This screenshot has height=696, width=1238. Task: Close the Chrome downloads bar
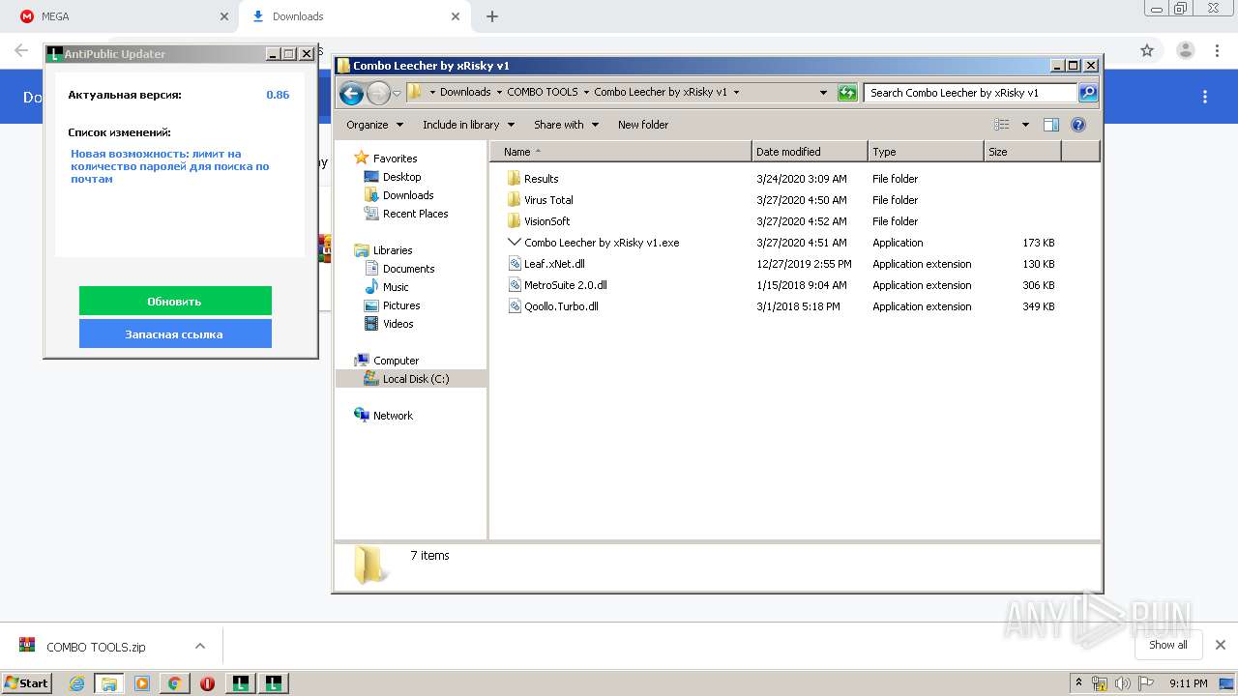(x=1220, y=645)
